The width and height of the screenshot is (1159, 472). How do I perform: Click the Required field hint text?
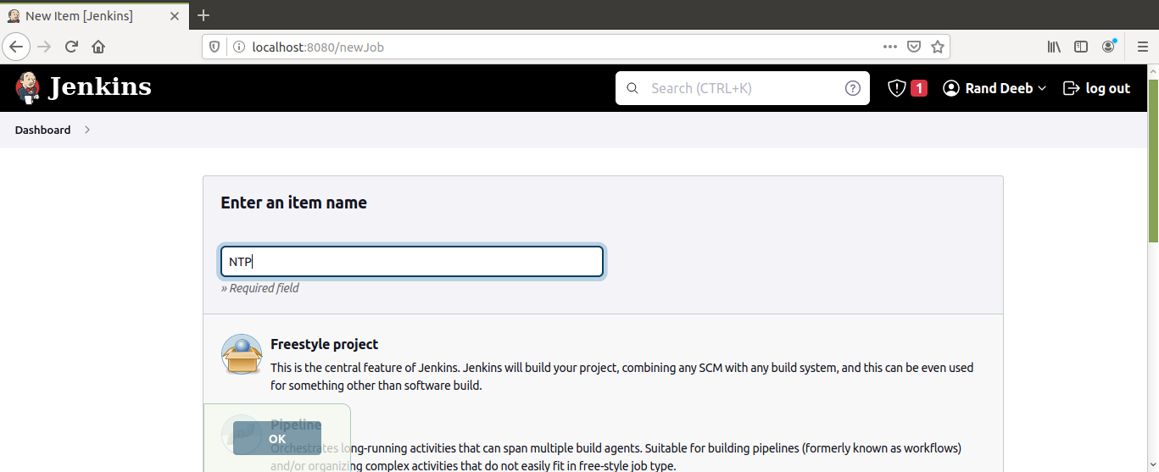point(260,288)
